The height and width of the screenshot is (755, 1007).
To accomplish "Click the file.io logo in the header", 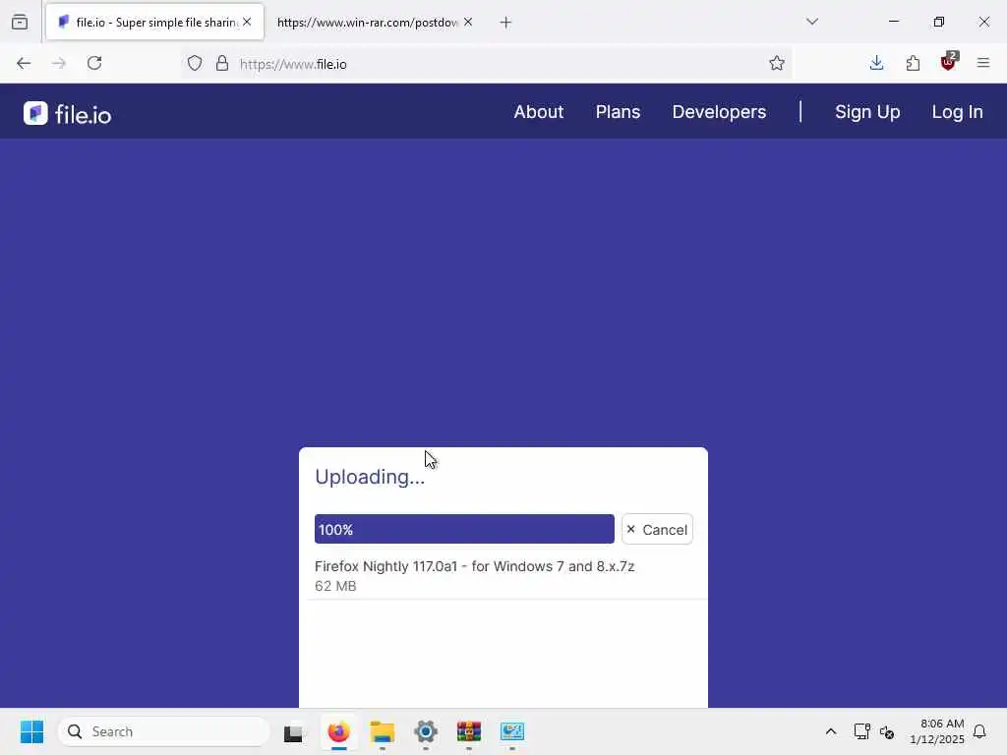I will tap(68, 114).
